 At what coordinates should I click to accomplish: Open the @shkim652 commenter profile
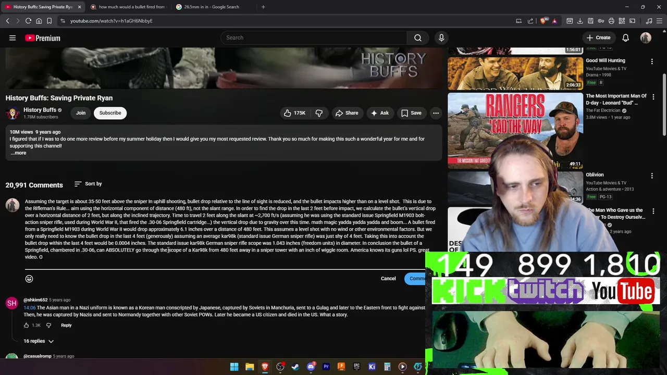(x=35, y=300)
